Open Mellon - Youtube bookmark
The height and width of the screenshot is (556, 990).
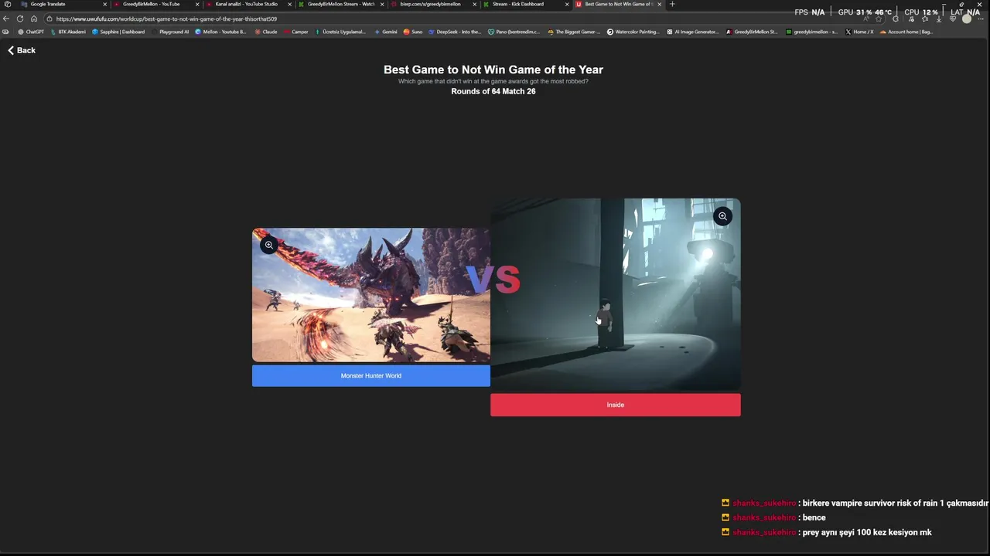point(220,32)
